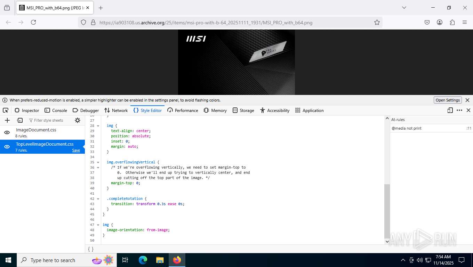Open the Storage tab
473x267 pixels.
[x=243, y=110]
